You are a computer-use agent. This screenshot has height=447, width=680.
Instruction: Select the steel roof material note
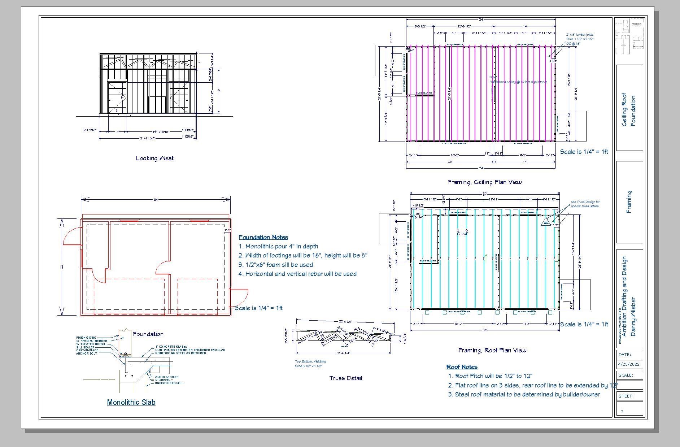pos(524,394)
